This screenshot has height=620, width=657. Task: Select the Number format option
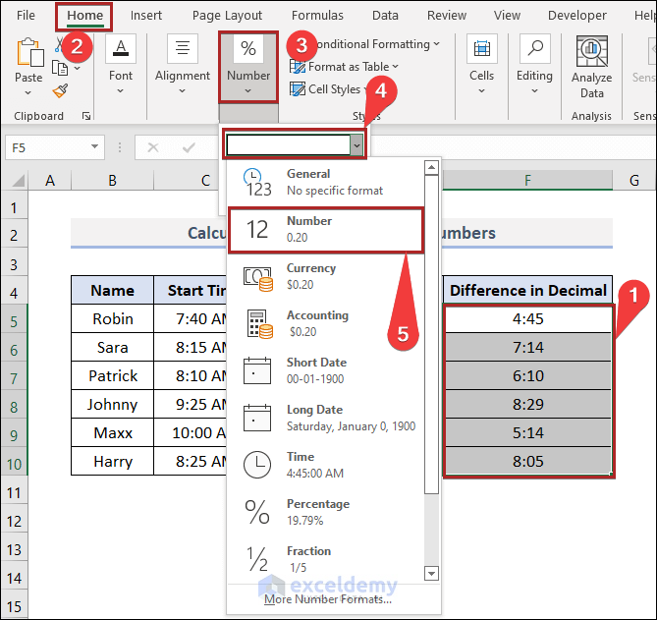pos(325,229)
